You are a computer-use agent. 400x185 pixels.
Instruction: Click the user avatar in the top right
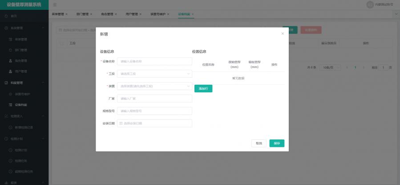[370, 4]
